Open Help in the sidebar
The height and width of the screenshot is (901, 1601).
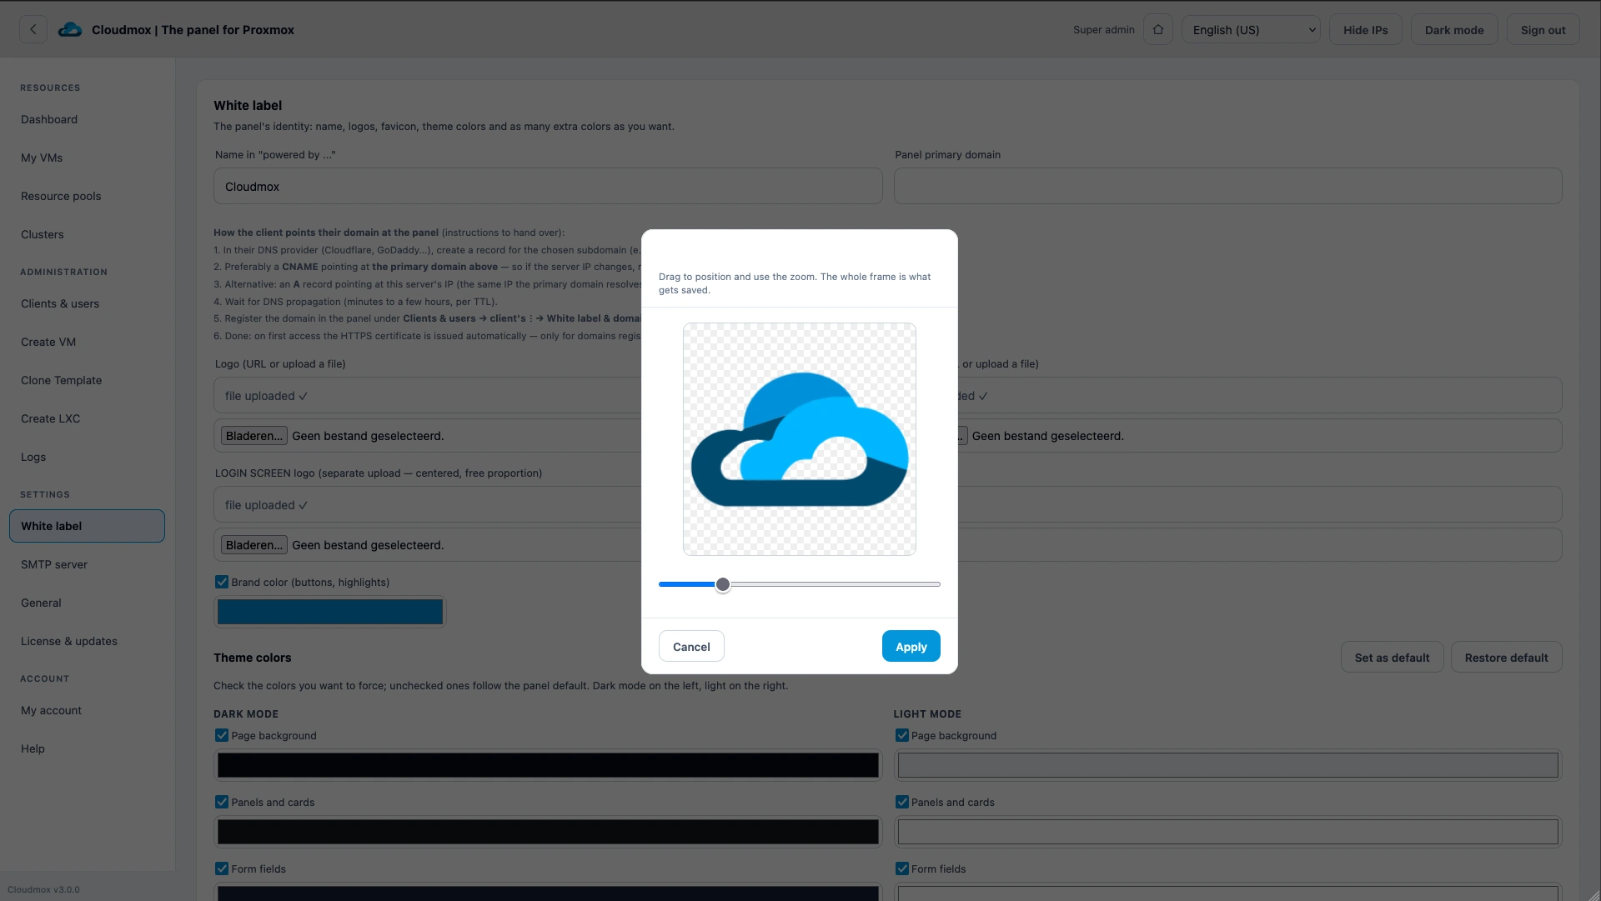pyautogui.click(x=87, y=748)
